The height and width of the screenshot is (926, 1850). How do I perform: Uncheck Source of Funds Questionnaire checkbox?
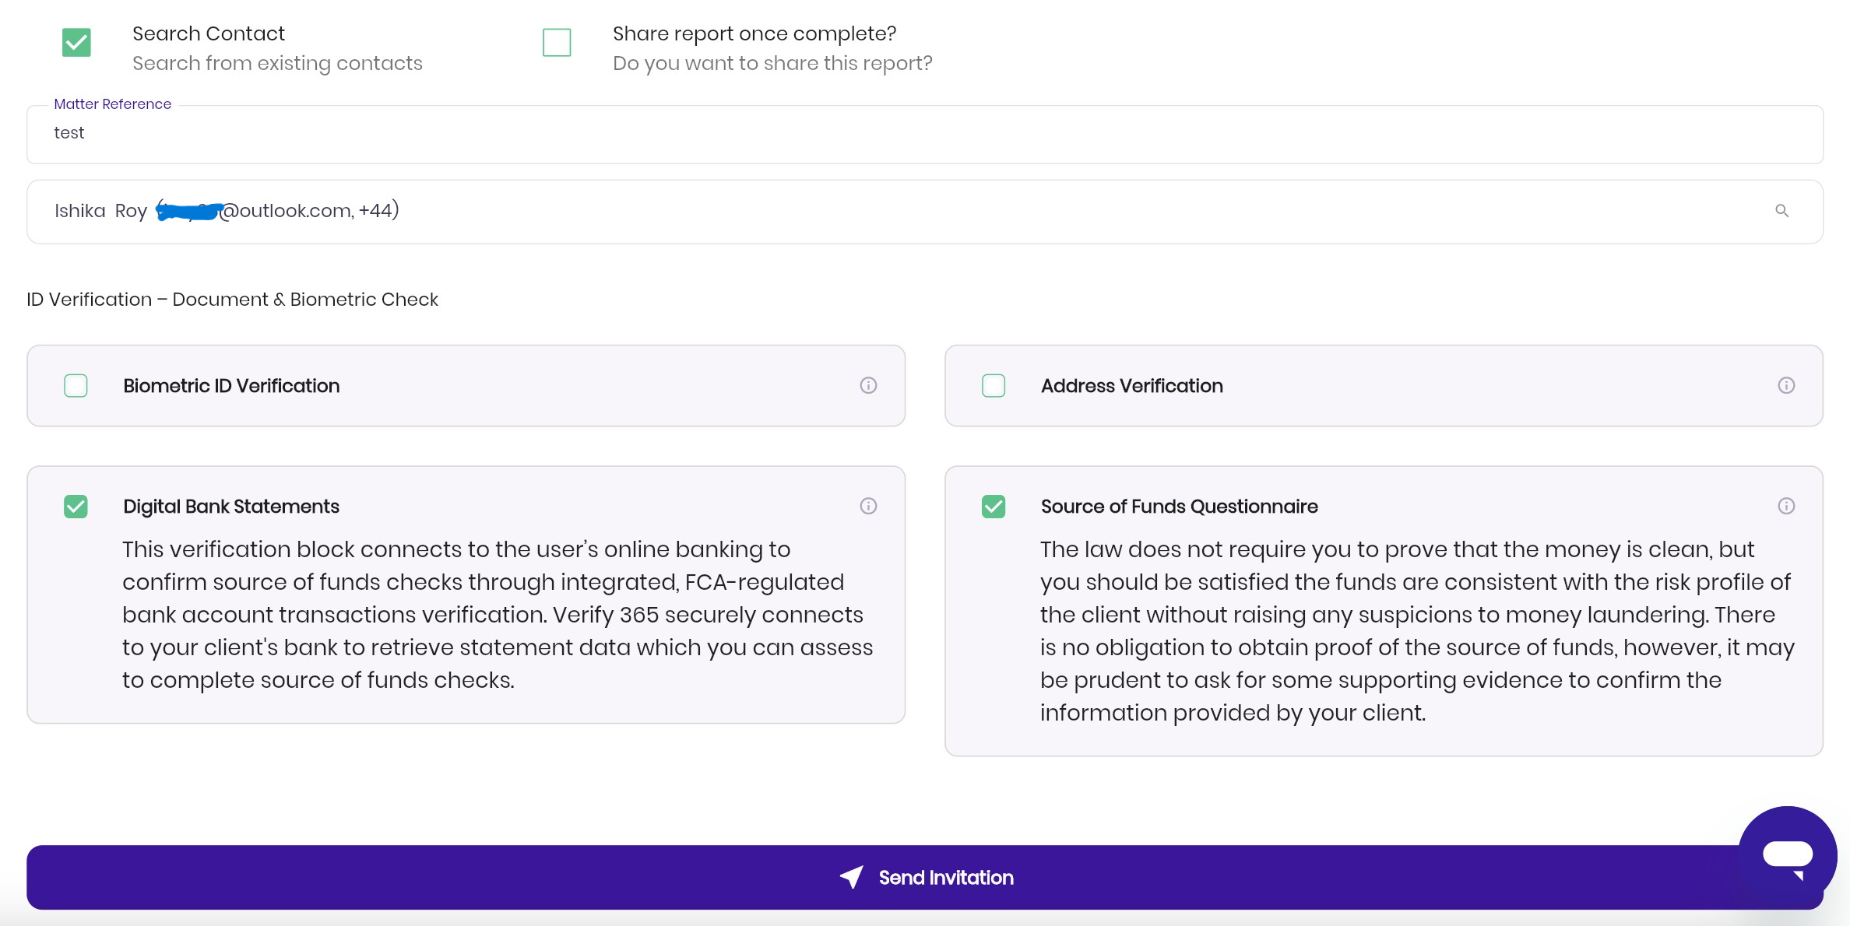[x=994, y=507]
